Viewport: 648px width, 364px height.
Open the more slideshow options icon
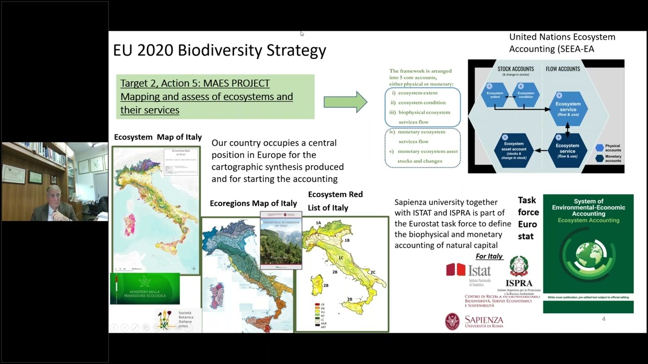click(x=188, y=328)
